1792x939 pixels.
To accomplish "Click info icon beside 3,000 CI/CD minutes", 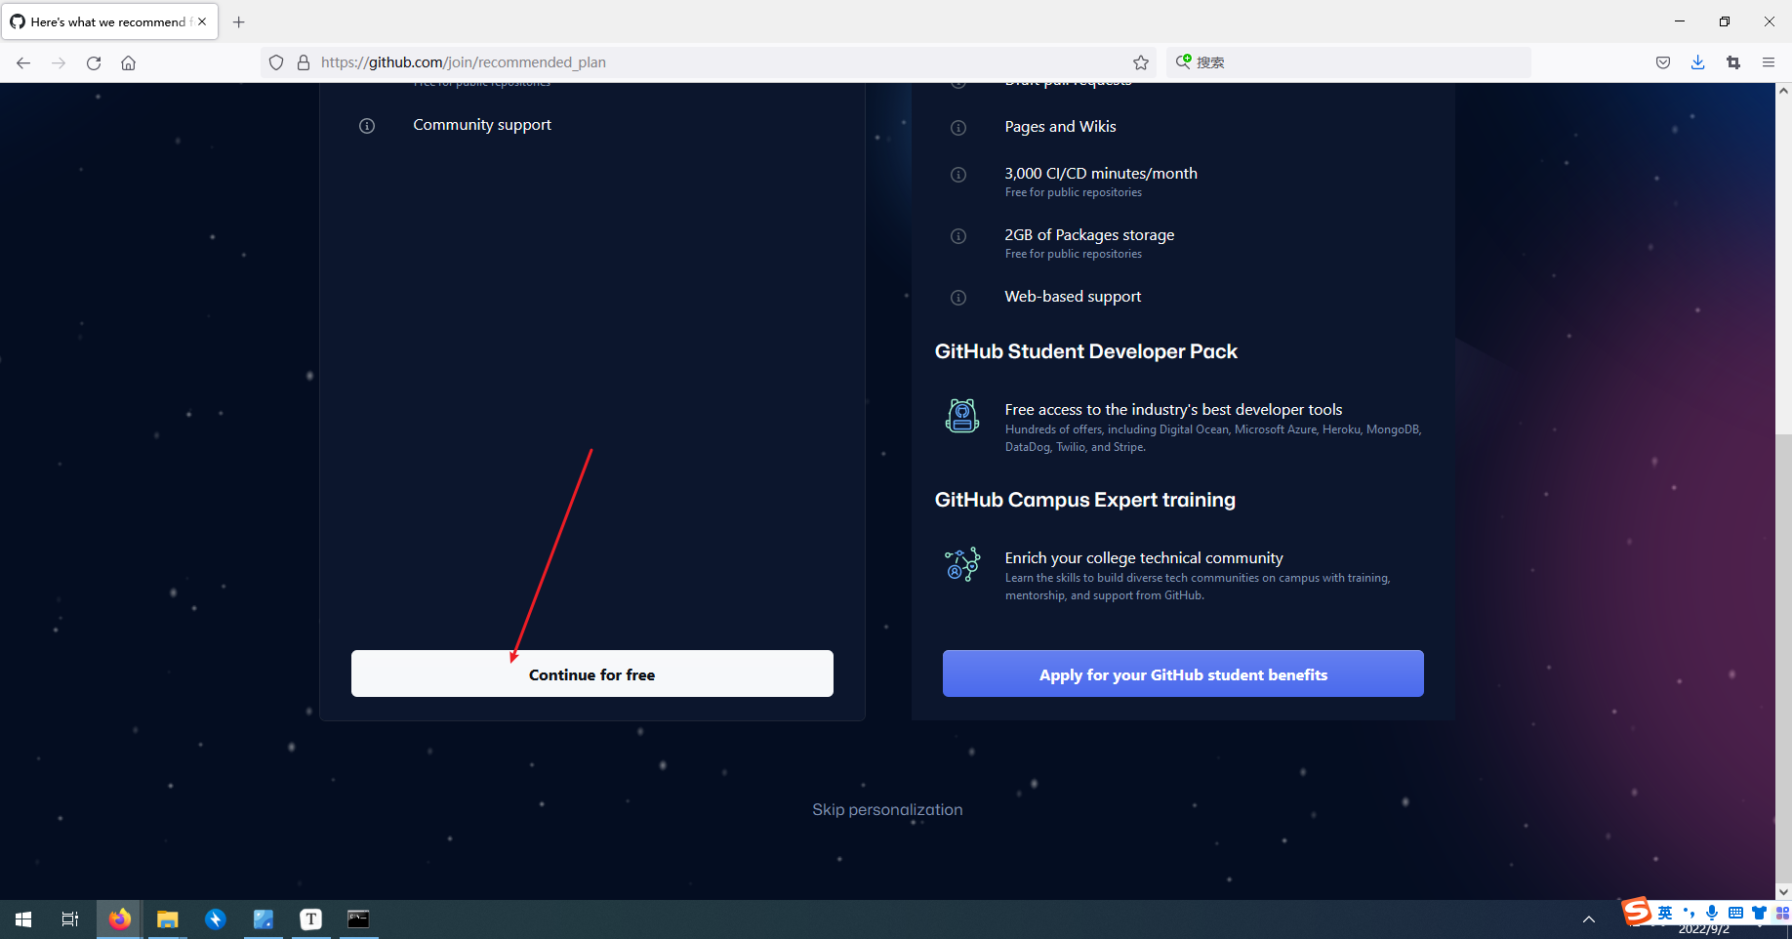I will [958, 175].
